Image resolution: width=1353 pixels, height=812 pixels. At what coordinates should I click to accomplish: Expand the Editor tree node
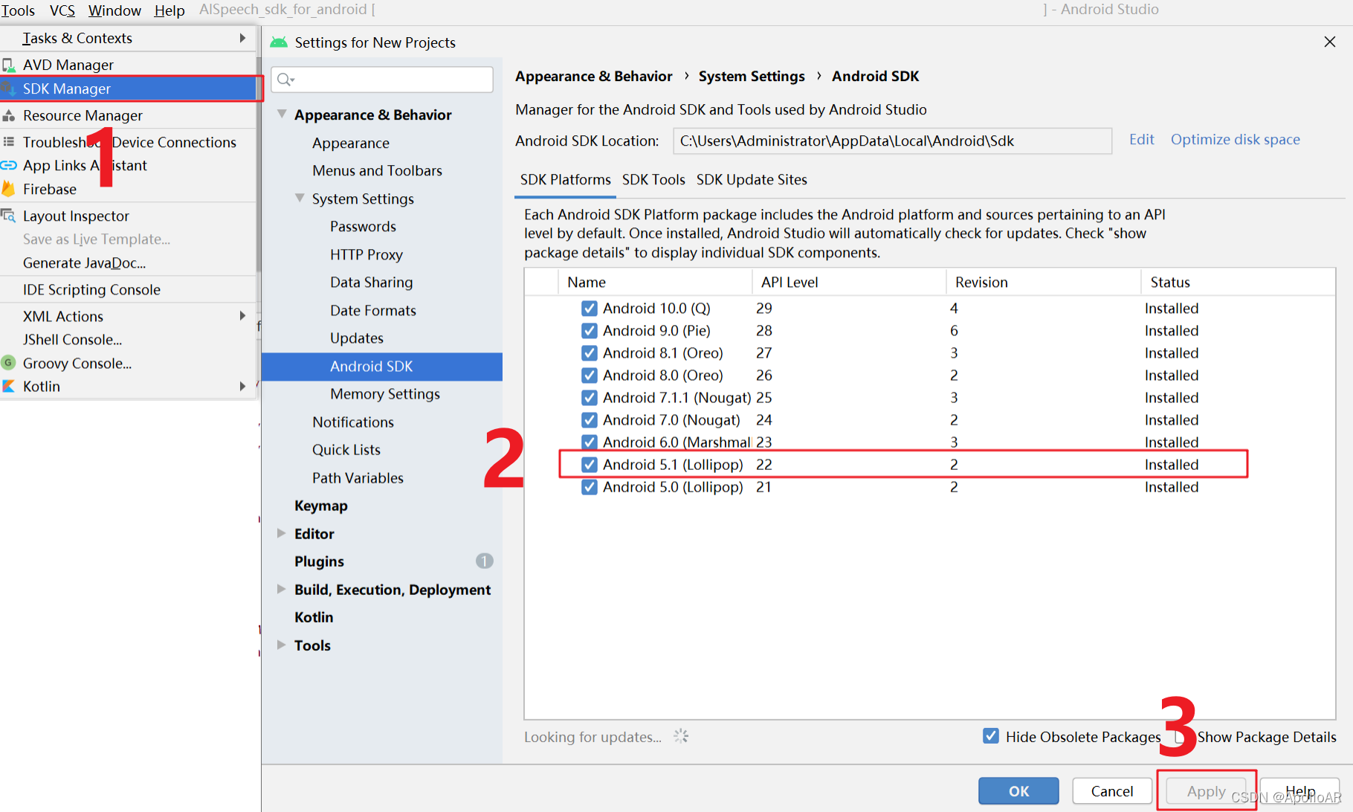282,533
